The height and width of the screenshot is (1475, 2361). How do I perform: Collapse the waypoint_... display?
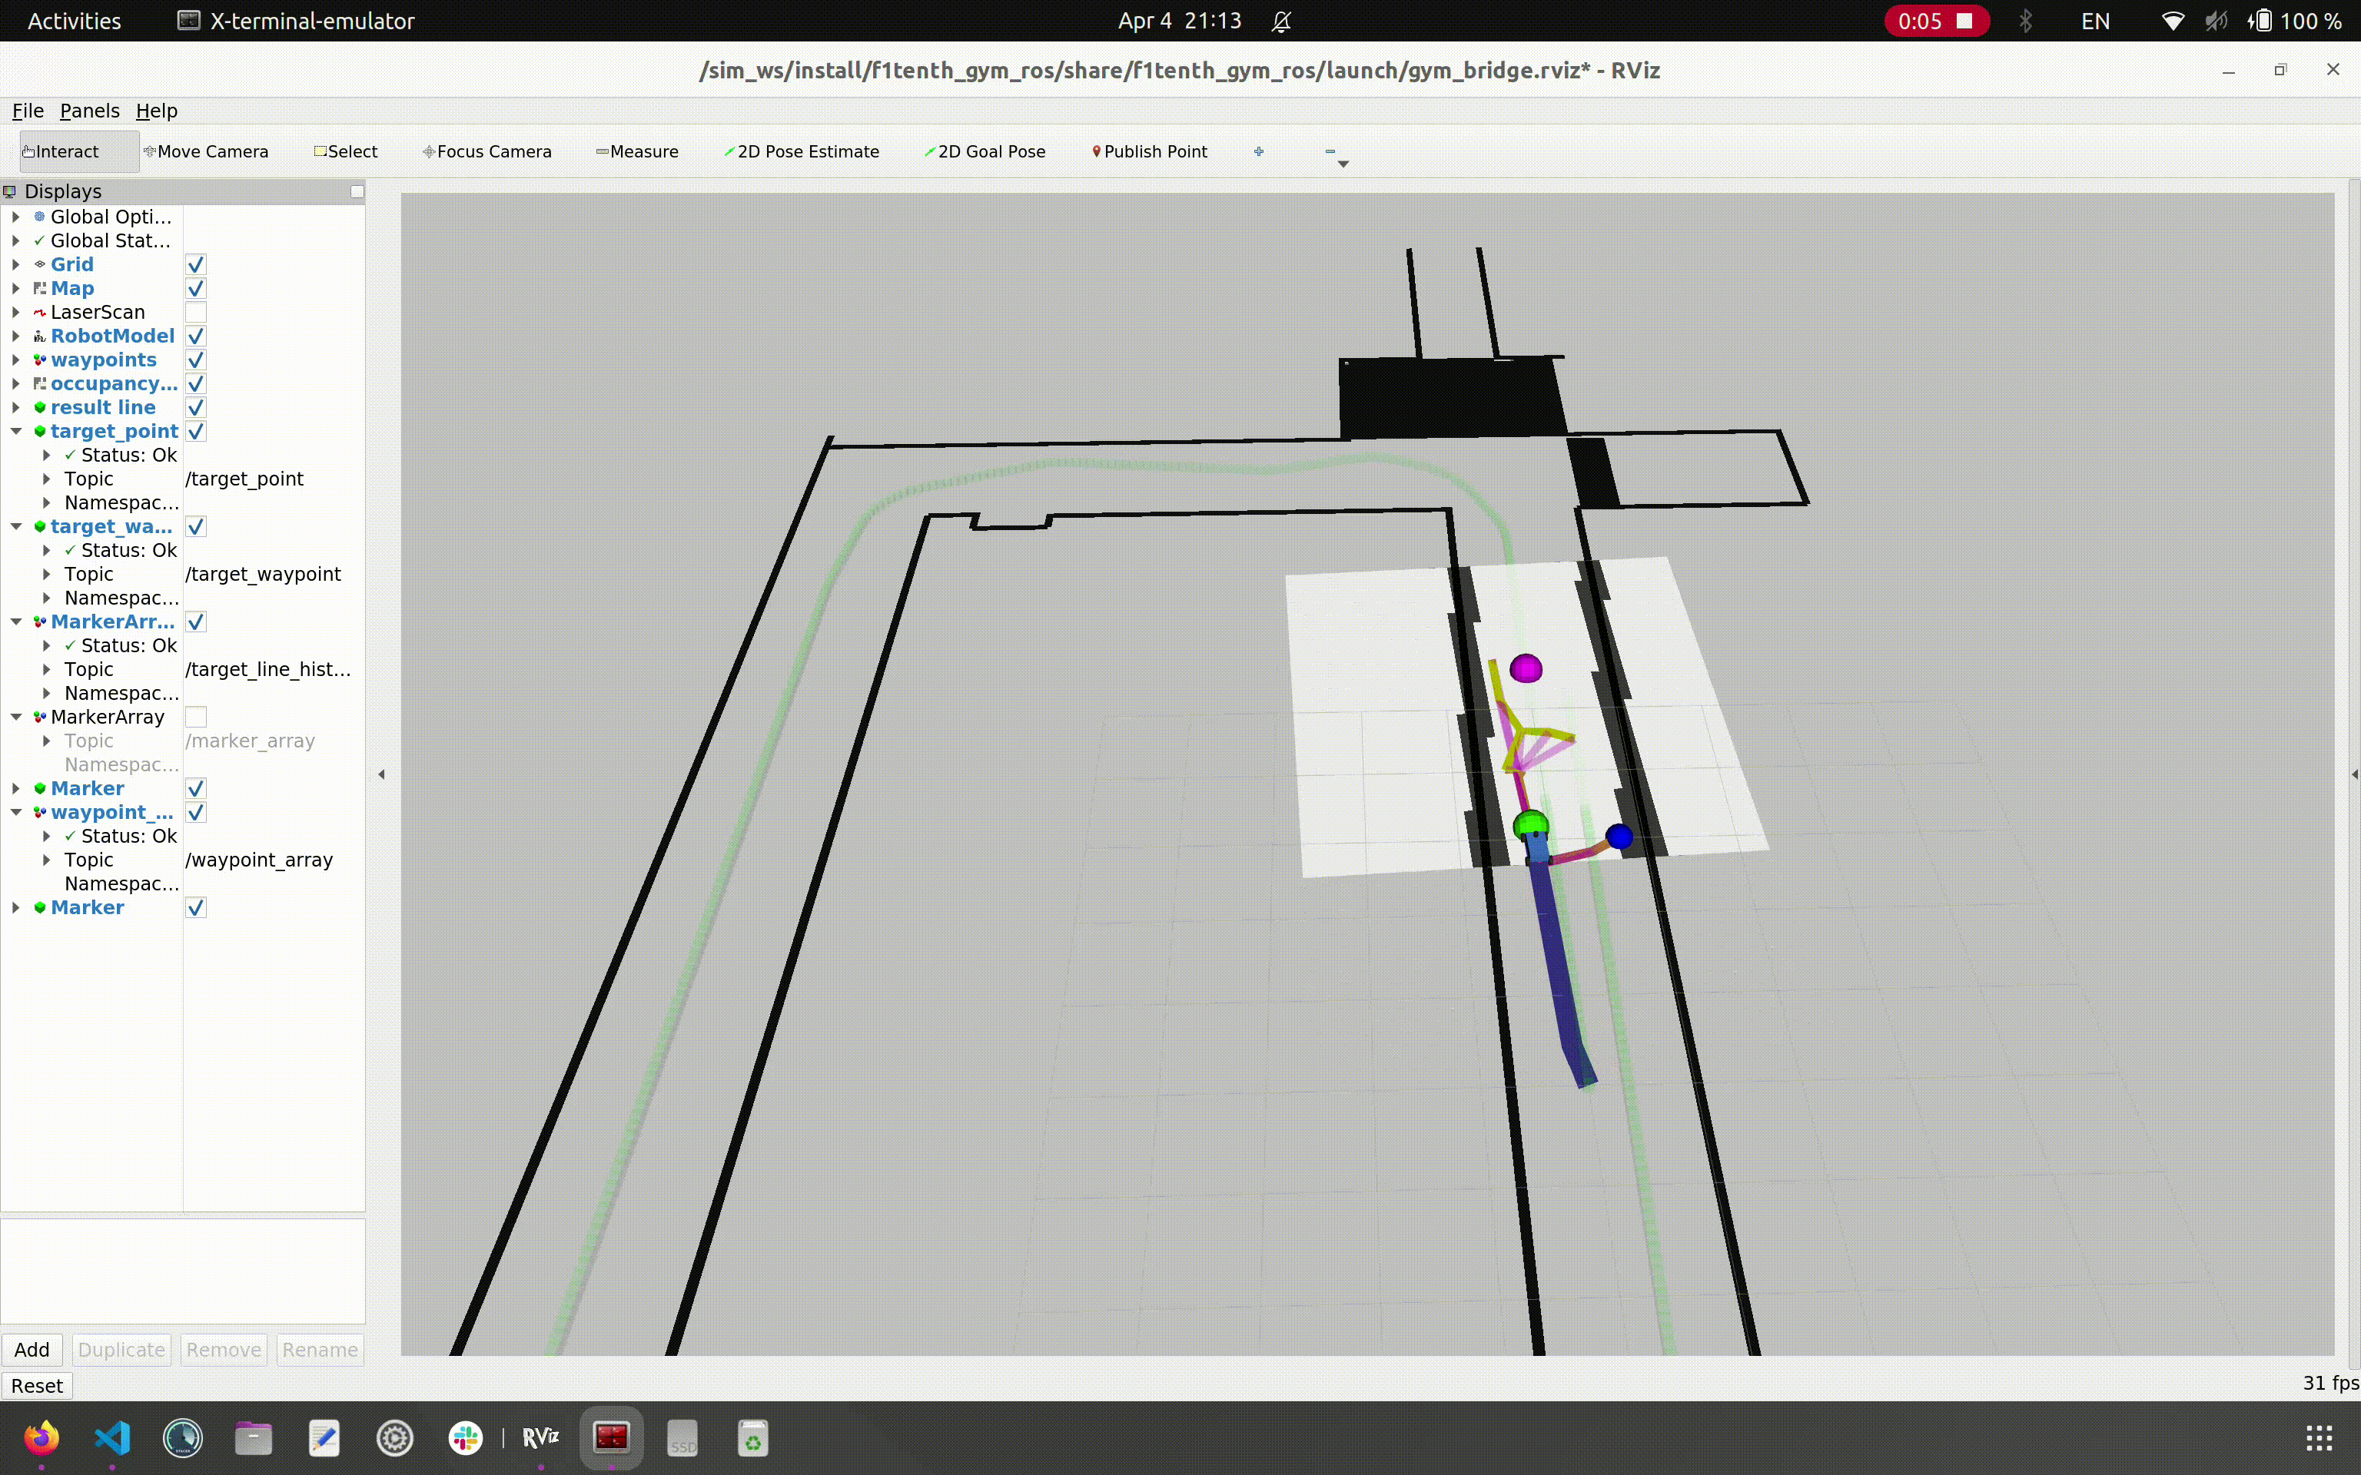pos(15,813)
